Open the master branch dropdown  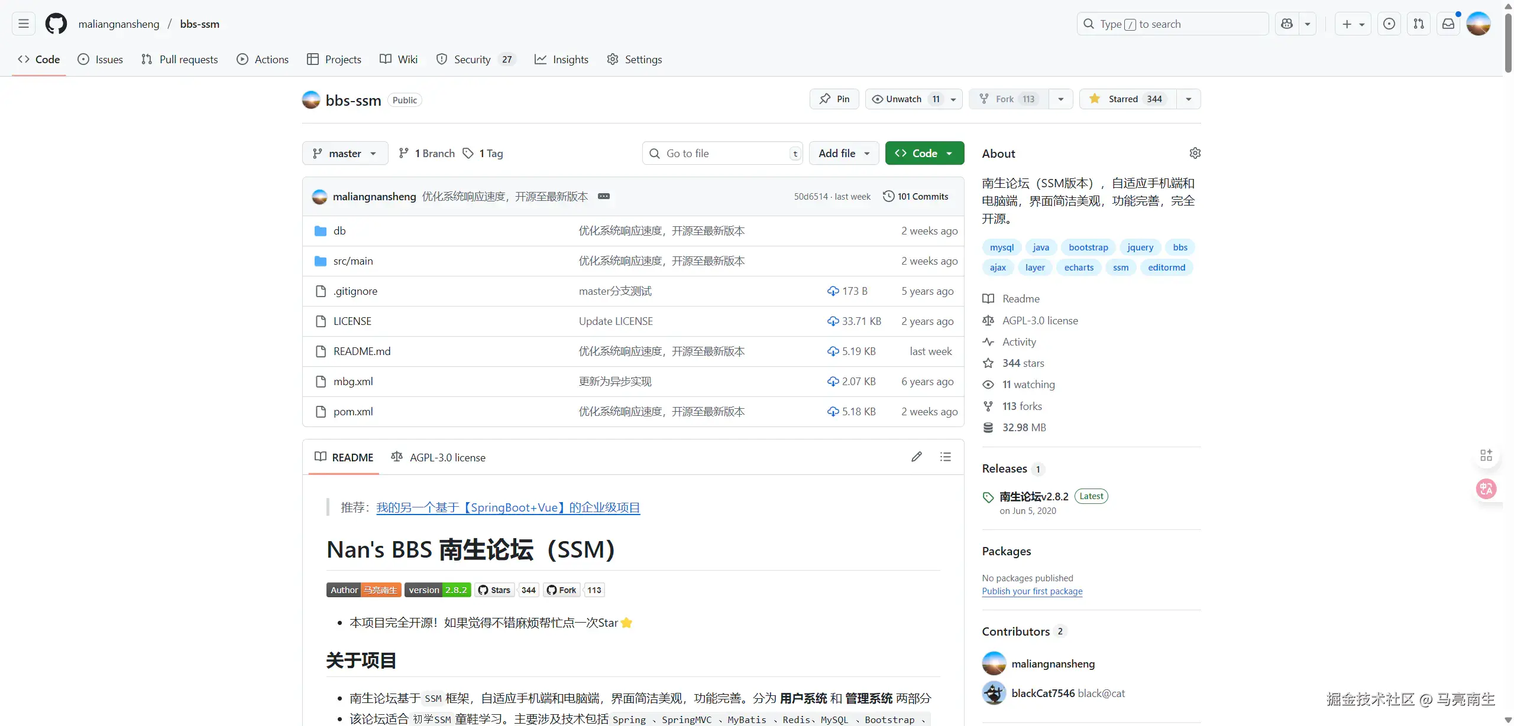[344, 153]
